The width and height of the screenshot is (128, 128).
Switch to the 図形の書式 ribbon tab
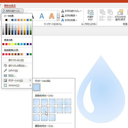point(10,6)
